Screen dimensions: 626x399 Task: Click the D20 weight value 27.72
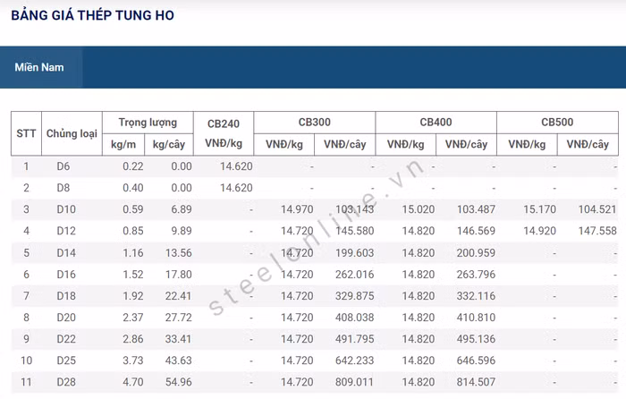coord(178,317)
